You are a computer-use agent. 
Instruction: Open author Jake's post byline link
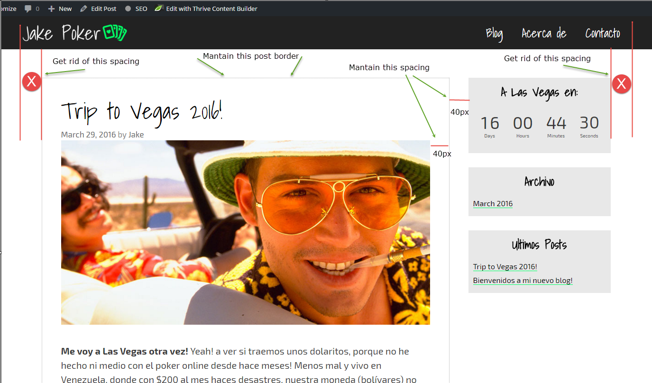tap(136, 135)
